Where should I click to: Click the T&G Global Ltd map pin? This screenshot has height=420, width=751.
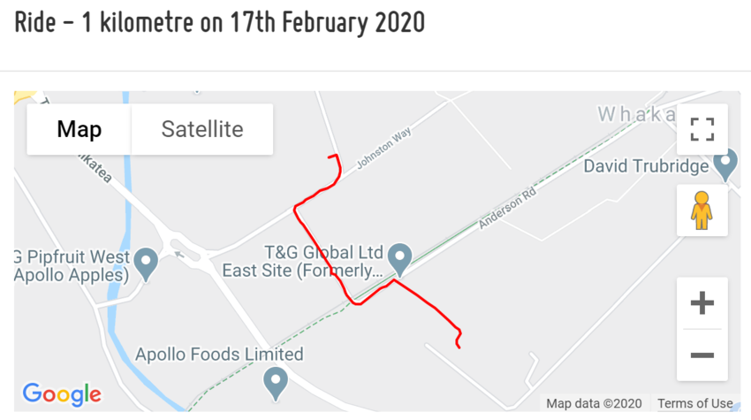(x=400, y=257)
